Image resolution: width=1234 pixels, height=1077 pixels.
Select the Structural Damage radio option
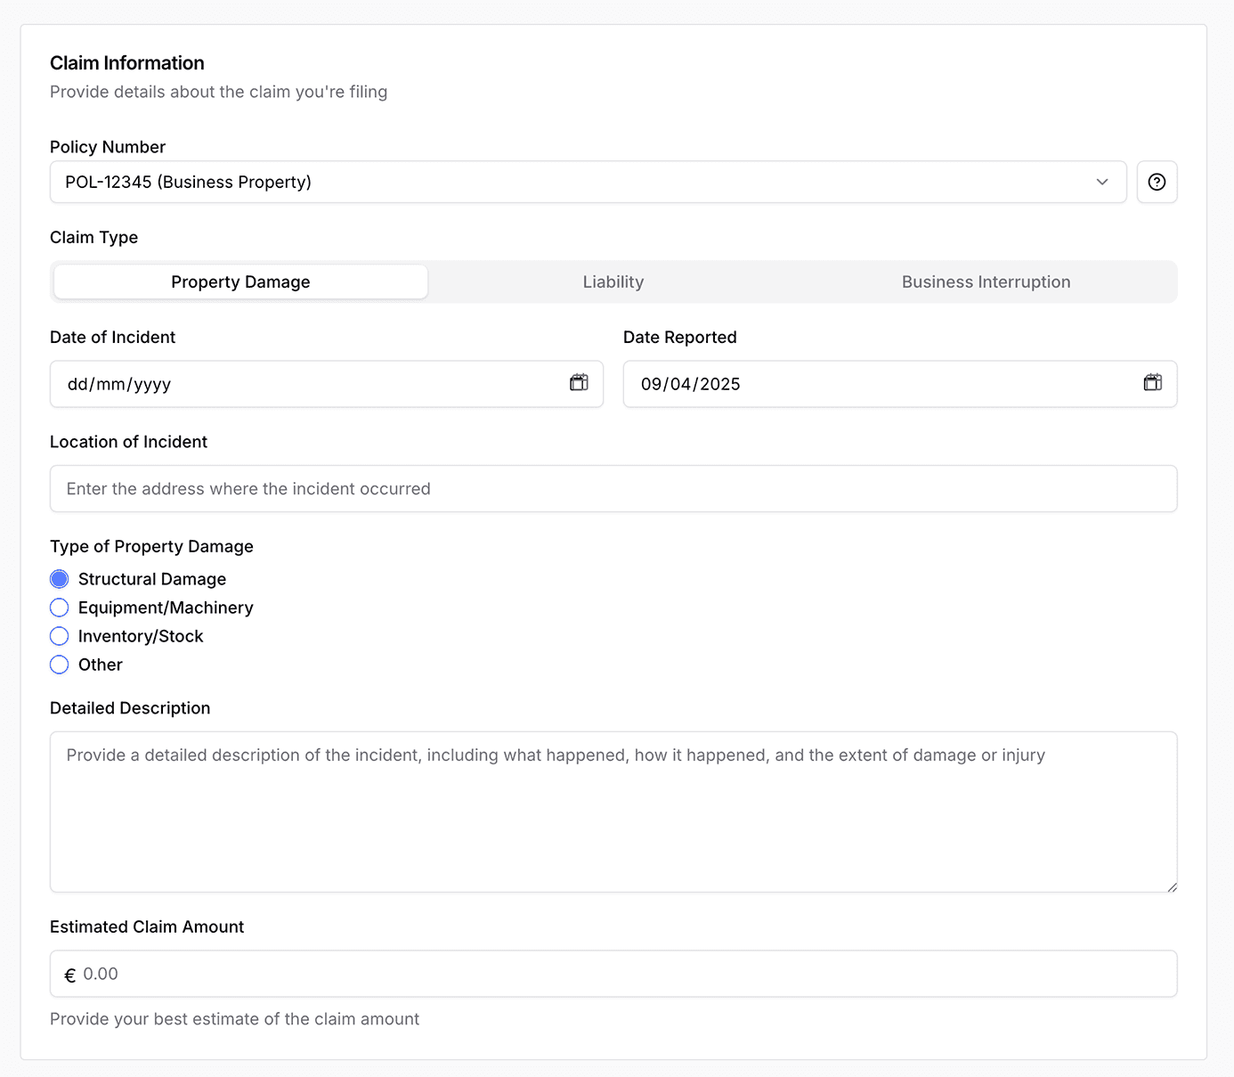[60, 579]
